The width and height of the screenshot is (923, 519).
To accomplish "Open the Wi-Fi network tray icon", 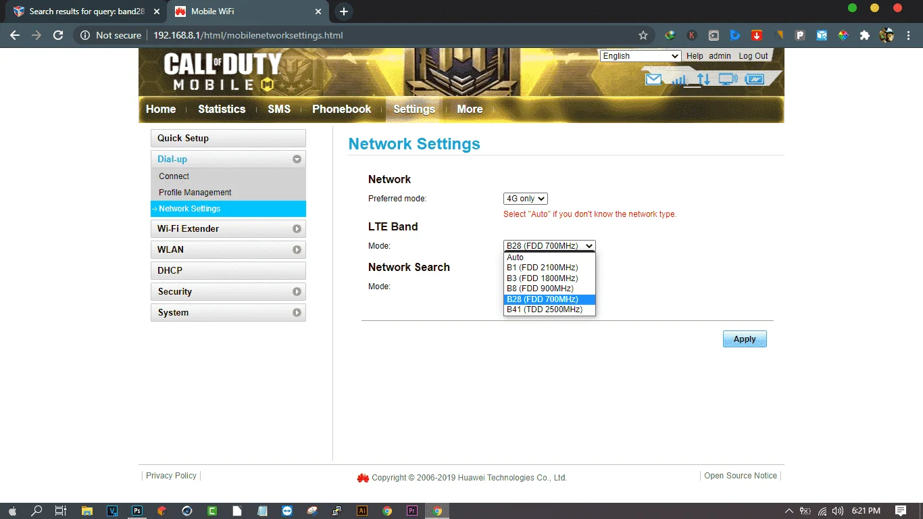I will click(822, 511).
